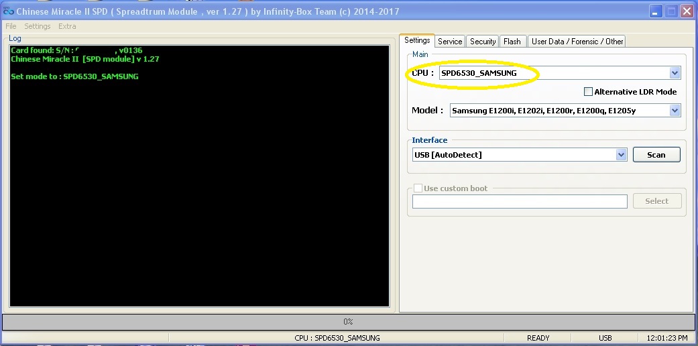Expand the Model dropdown arrow
The height and width of the screenshot is (346, 698).
point(675,111)
